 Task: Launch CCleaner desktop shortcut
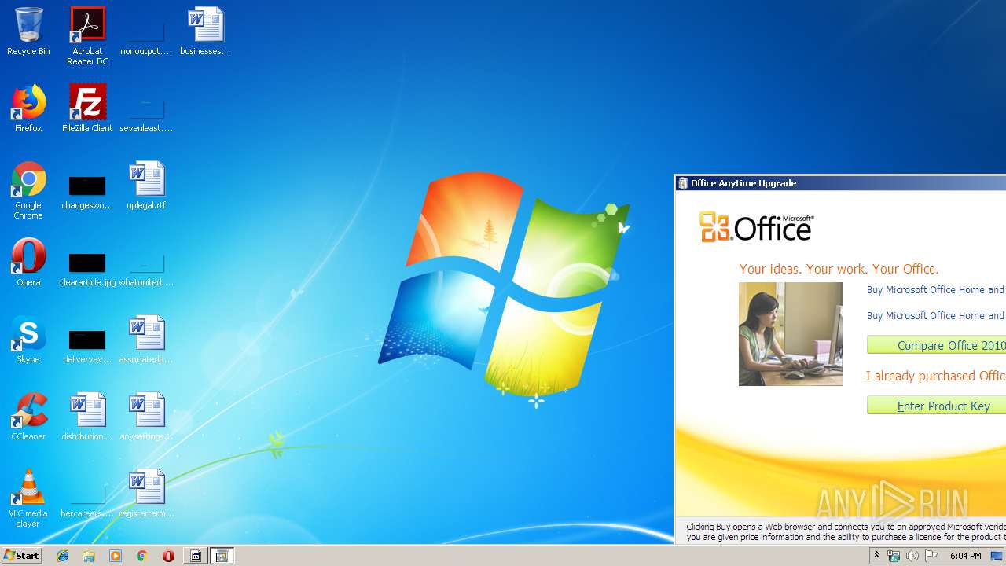[28, 417]
